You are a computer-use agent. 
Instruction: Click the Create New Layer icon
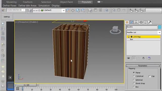coord(68,10)
